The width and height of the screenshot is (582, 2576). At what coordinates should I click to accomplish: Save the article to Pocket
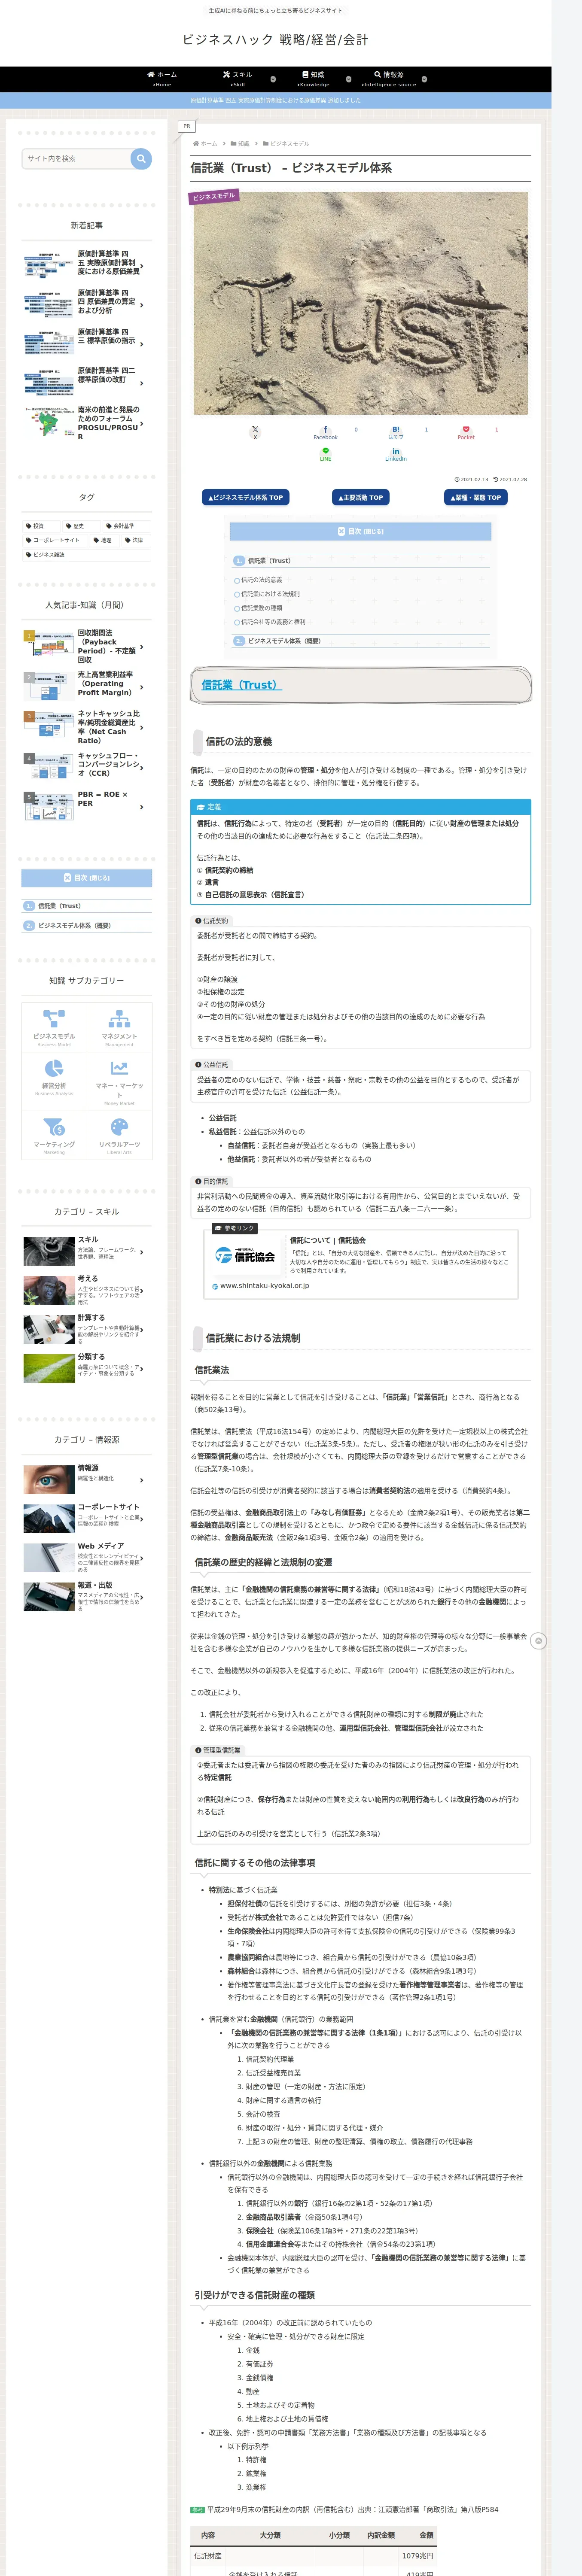click(466, 432)
